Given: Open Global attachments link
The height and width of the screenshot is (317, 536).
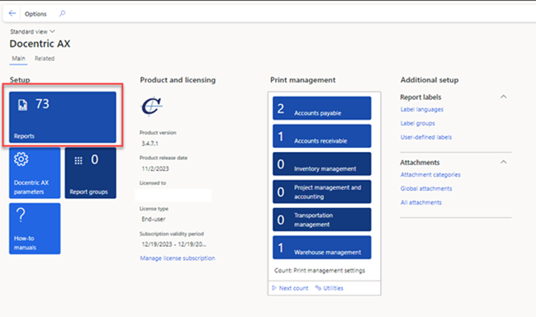Looking at the screenshot, I should click(x=426, y=188).
